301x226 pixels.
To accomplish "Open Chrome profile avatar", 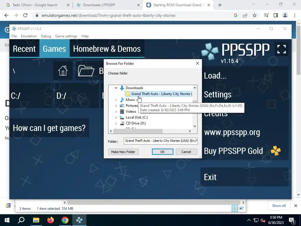I will pos(285,15).
